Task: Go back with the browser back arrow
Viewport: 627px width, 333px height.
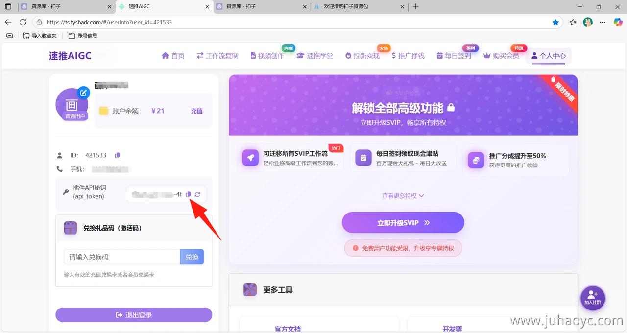Action: pos(8,22)
